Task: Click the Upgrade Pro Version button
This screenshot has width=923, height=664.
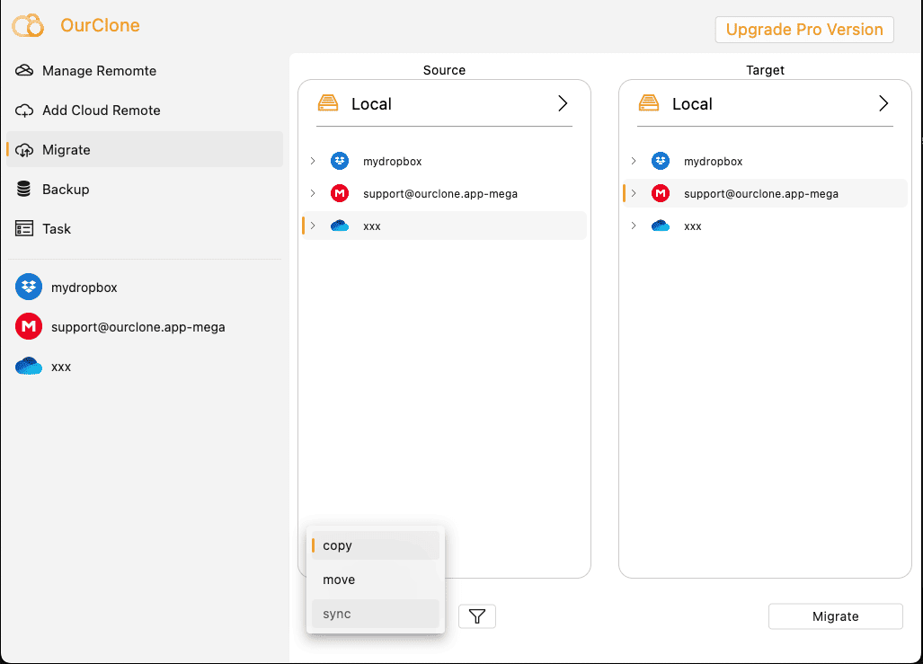Action: [x=804, y=30]
